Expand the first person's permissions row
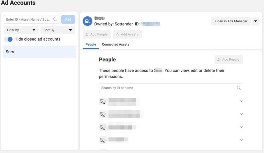 pos(241,101)
